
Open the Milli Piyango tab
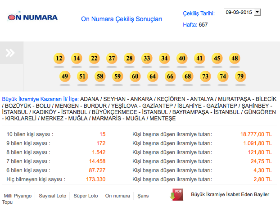pos(18,196)
